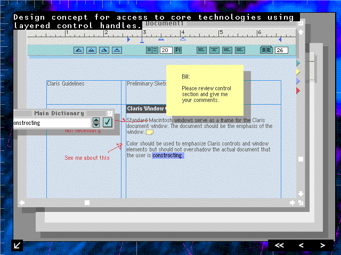341x255 pixels.
Task: Select the tab marker near ruler mark 3.5
Action: tap(161, 39)
